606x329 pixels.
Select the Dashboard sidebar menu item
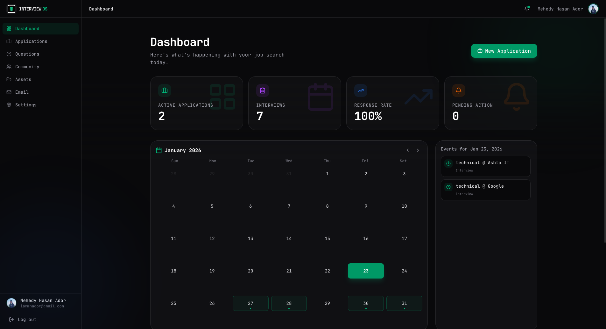point(27,29)
